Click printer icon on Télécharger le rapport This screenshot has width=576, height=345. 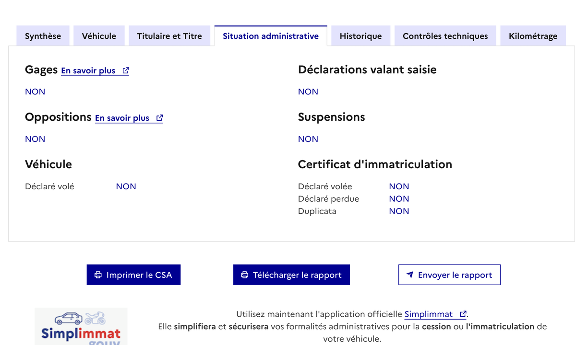(x=245, y=275)
